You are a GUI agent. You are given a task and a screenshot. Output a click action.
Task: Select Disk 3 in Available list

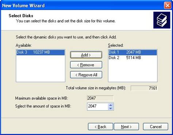41,52
